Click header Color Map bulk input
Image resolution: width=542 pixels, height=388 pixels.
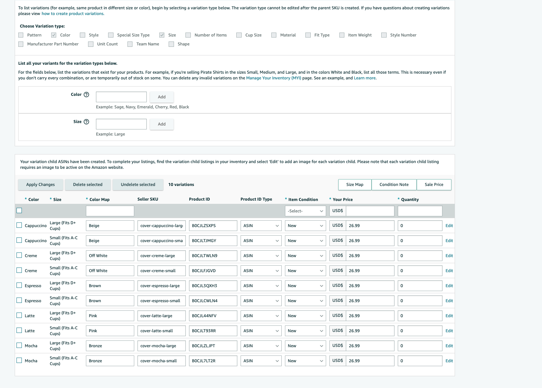[110, 211]
